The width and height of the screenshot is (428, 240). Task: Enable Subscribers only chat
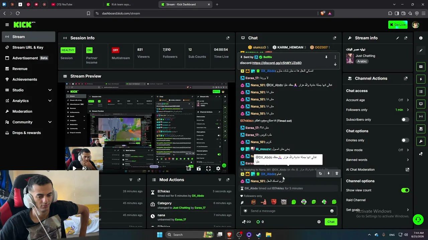(405, 120)
